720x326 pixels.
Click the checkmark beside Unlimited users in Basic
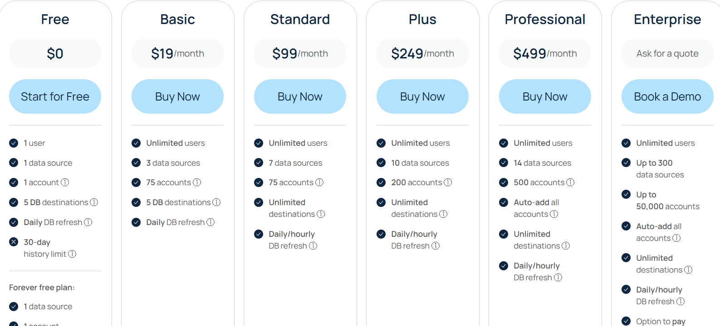[x=136, y=143]
